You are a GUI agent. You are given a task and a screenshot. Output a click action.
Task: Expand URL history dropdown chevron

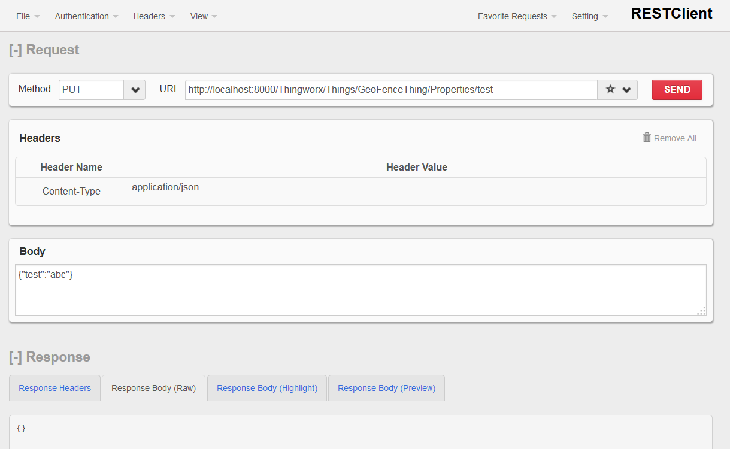click(x=626, y=90)
